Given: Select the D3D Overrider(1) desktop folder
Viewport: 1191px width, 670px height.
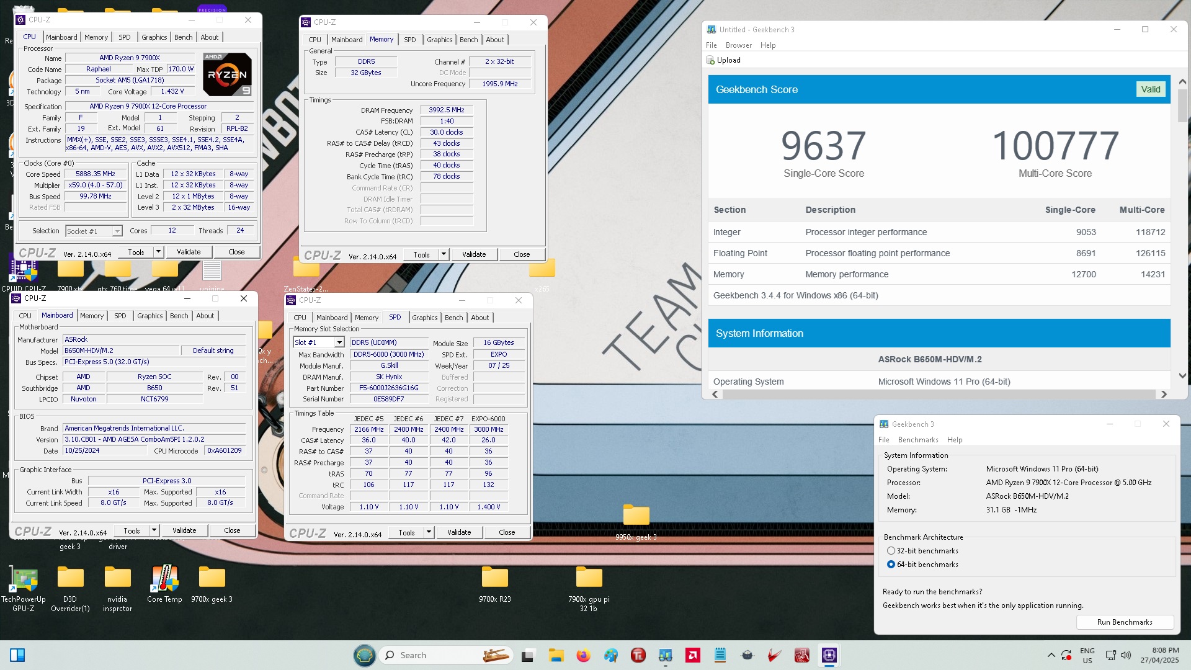Looking at the screenshot, I should pyautogui.click(x=70, y=589).
